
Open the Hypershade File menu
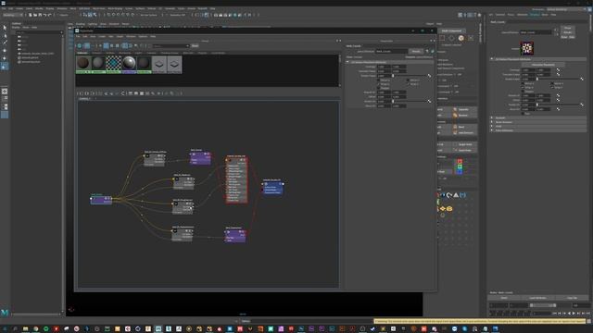[x=78, y=37]
